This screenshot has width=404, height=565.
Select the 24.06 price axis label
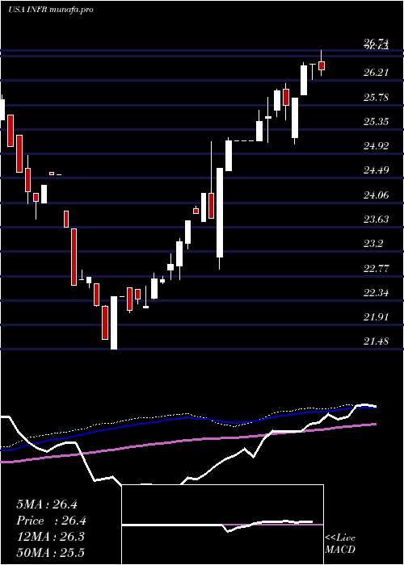coord(376,195)
